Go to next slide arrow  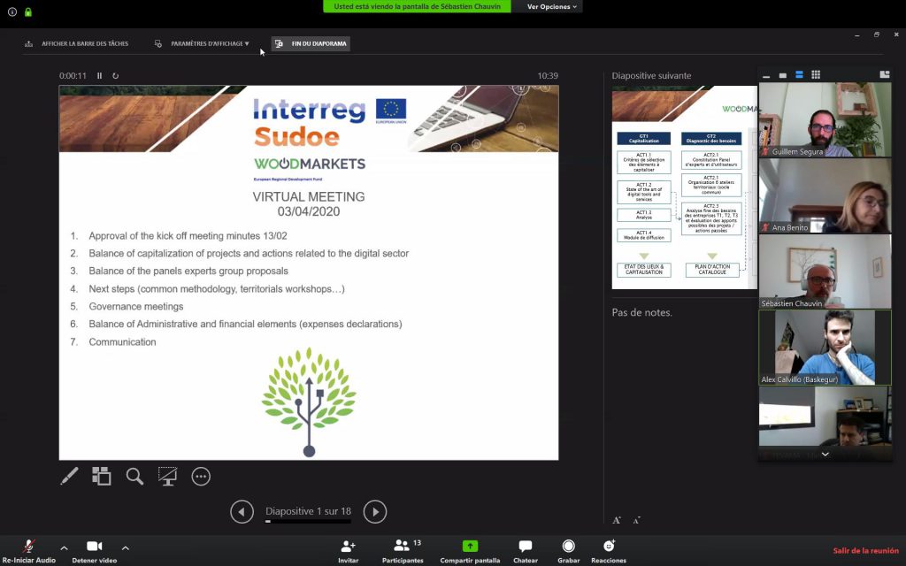tap(375, 512)
